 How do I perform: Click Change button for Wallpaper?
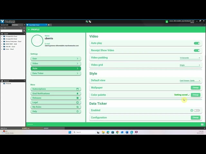[x=195, y=88]
